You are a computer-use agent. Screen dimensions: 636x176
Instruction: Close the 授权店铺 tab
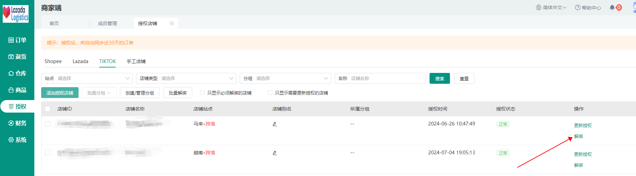(x=172, y=23)
